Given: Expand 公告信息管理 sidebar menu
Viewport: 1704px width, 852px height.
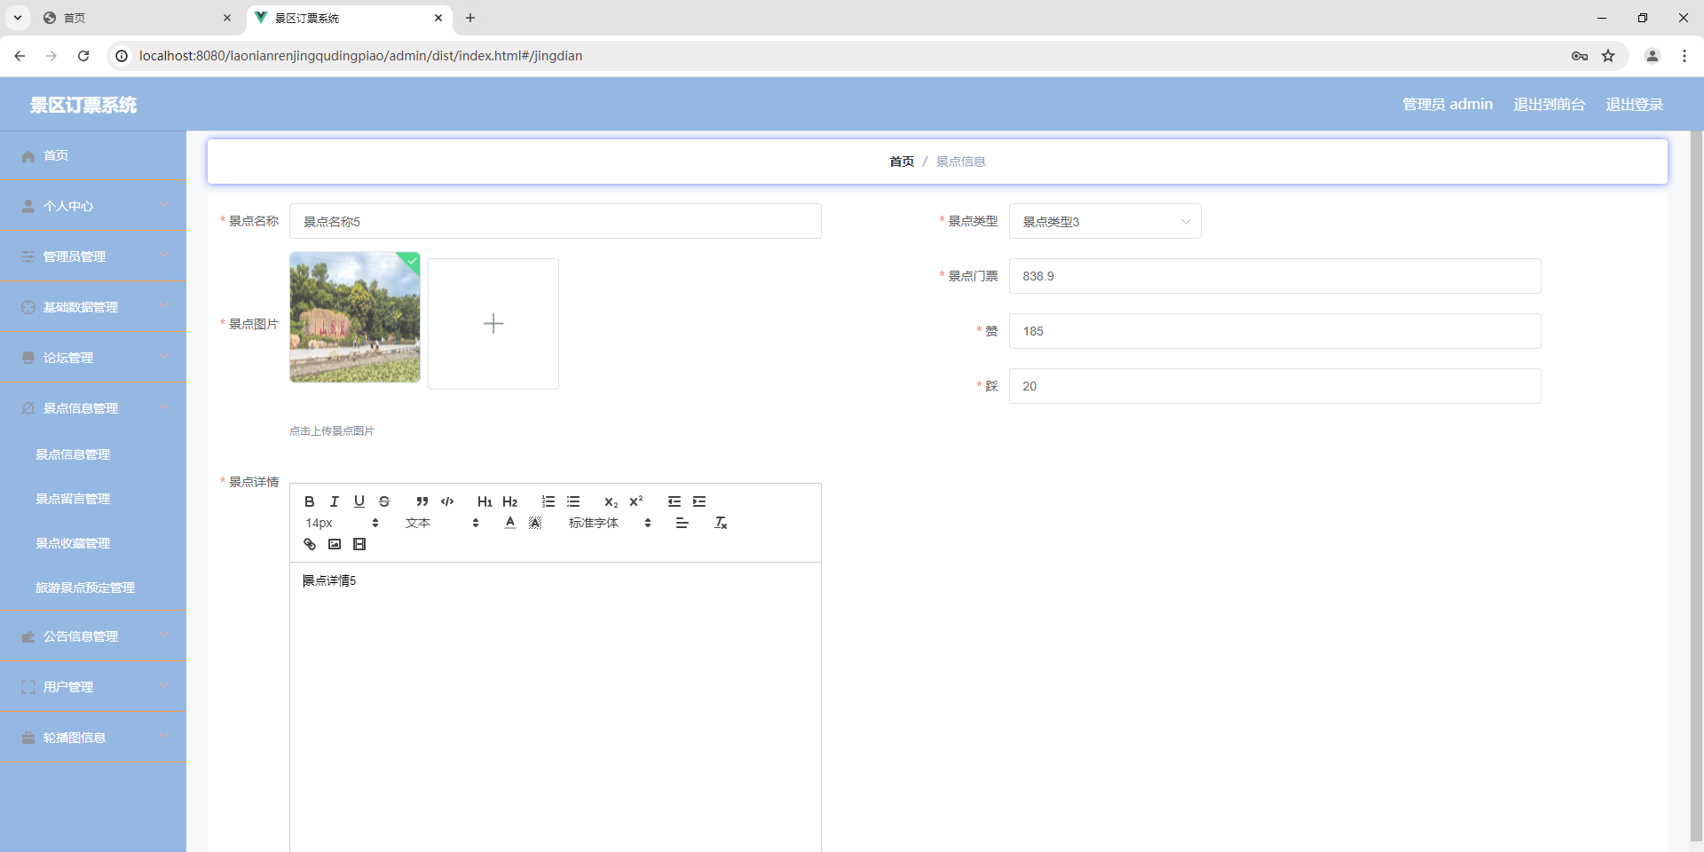Looking at the screenshot, I should 93,636.
